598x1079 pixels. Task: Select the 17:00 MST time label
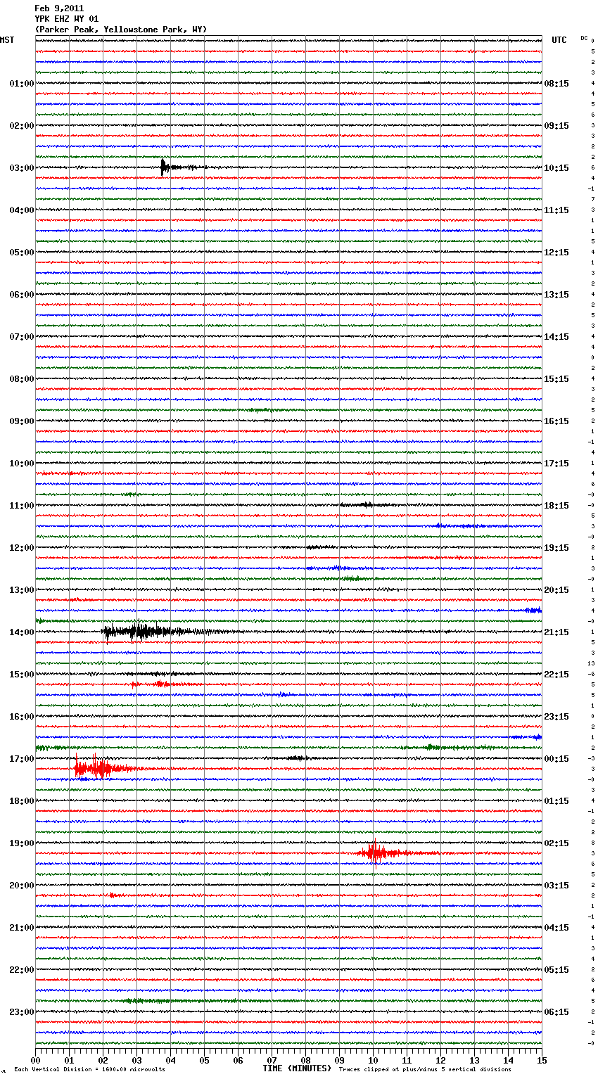click(x=22, y=759)
